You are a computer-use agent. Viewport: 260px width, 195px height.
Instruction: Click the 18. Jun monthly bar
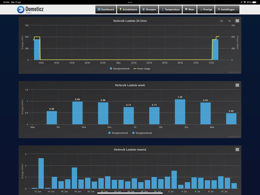coord(74,178)
